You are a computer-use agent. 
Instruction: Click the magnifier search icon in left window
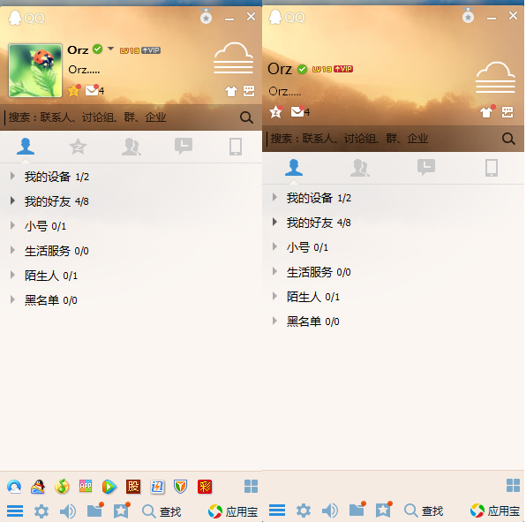[x=246, y=117]
